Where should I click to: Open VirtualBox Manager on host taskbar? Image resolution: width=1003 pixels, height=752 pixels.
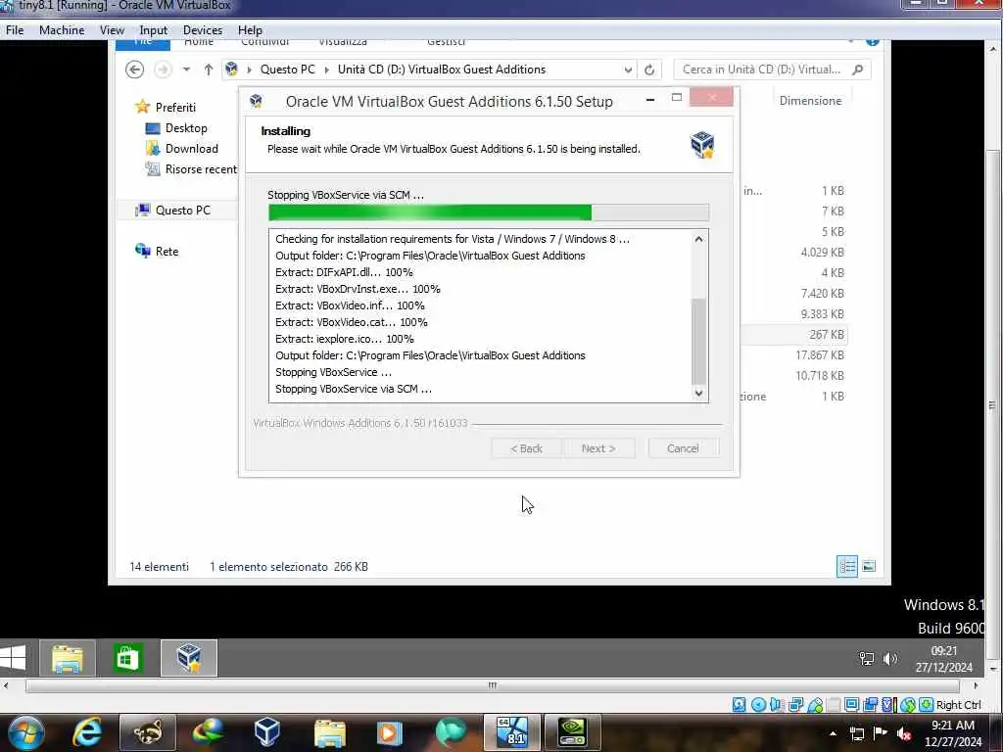(x=266, y=732)
